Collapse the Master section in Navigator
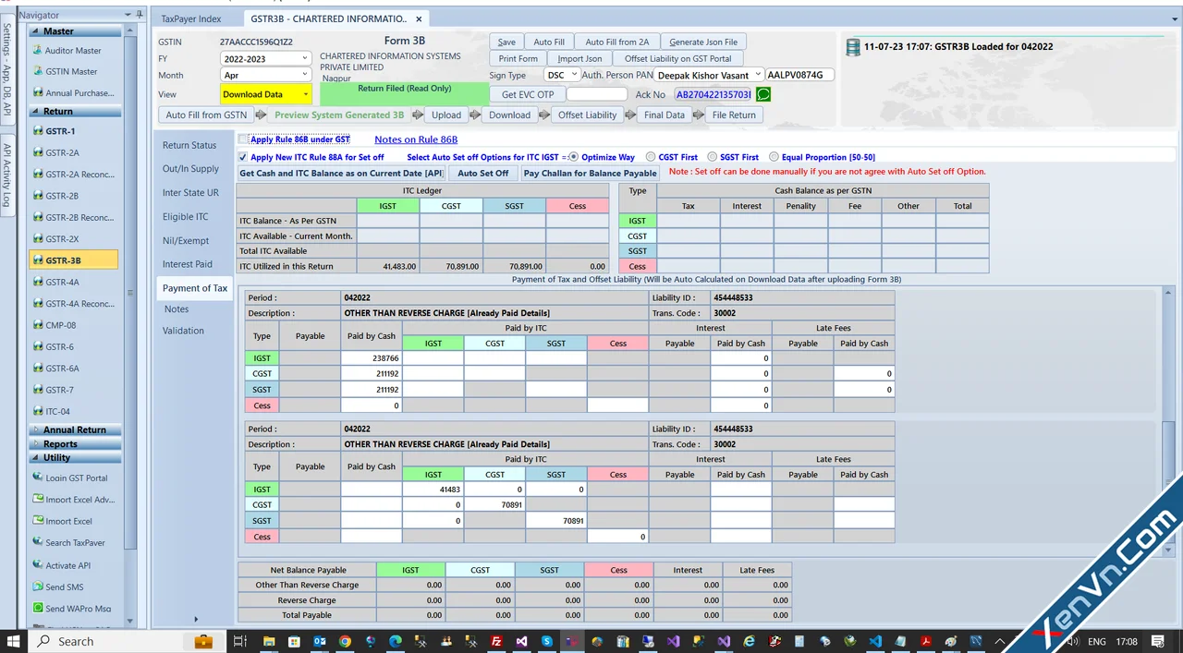 pyautogui.click(x=75, y=31)
